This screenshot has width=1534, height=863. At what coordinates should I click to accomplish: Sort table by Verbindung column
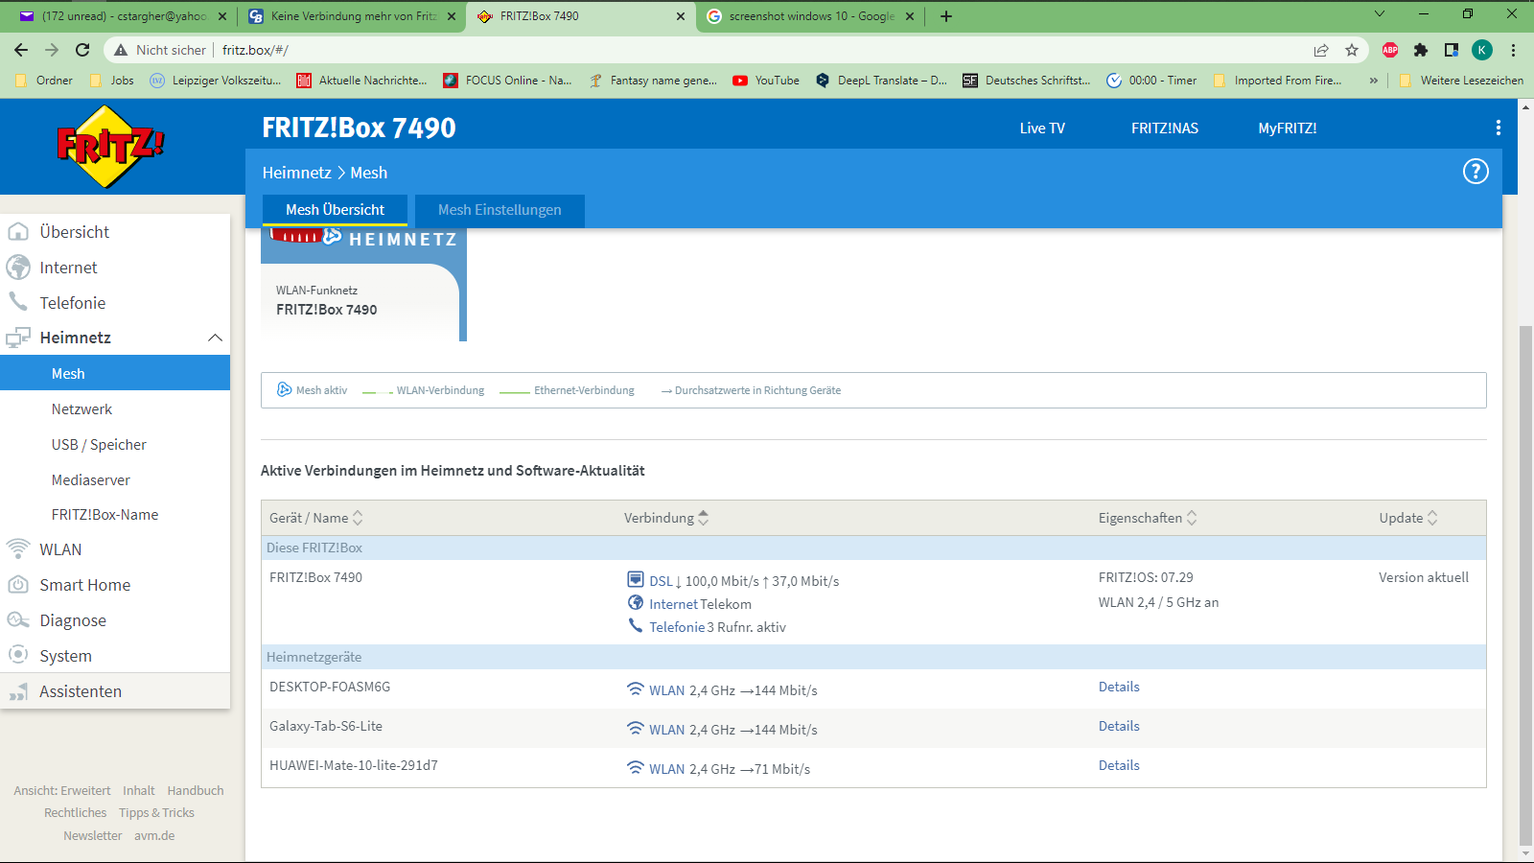tap(666, 518)
